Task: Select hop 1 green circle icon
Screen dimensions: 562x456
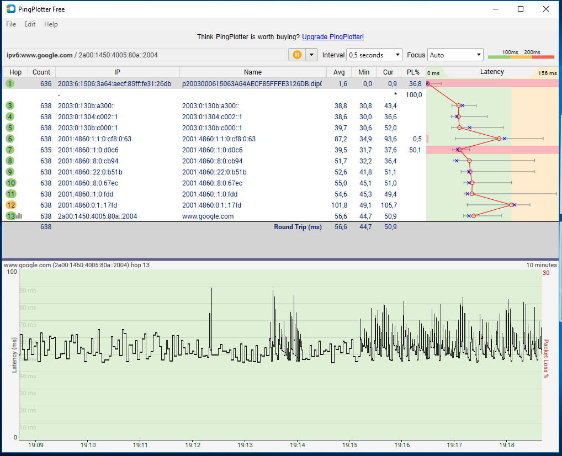Action: (10, 83)
